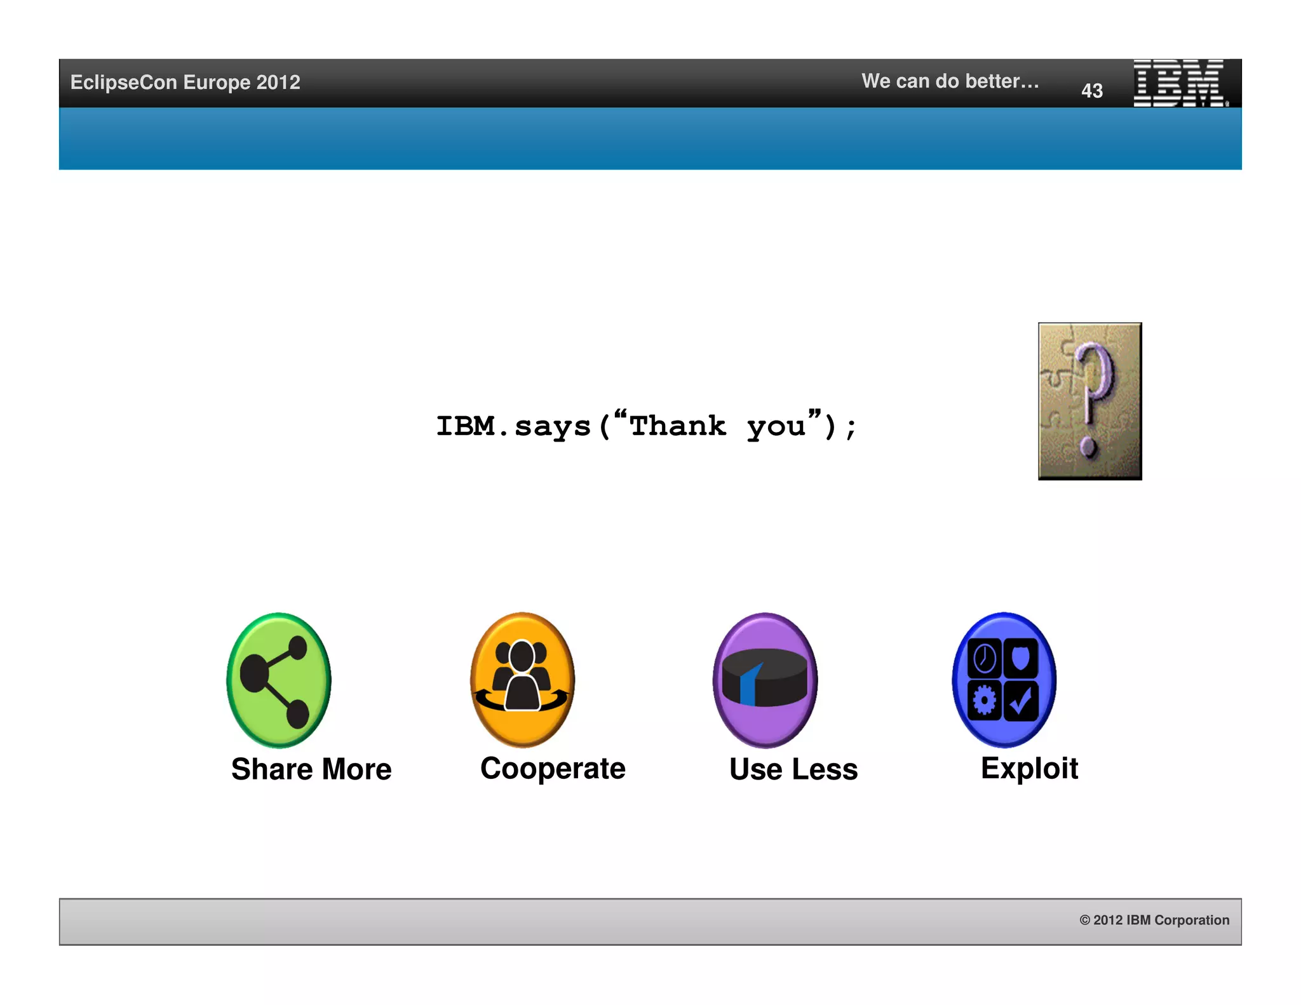Click the "We can do better…" header text
This screenshot has height=1005, width=1301.
[950, 81]
